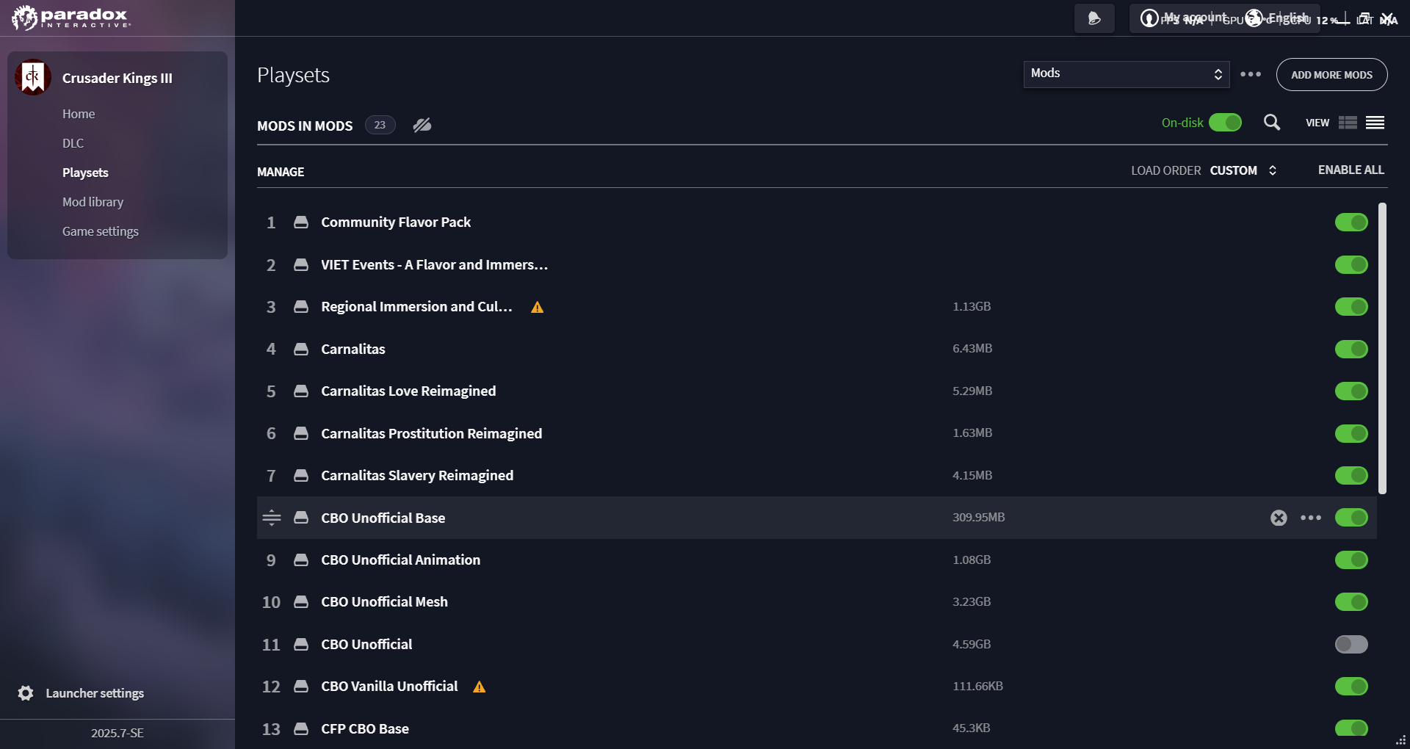The image size is (1410, 749).
Task: Click the Crusader Kings III game icon
Action: 32,77
